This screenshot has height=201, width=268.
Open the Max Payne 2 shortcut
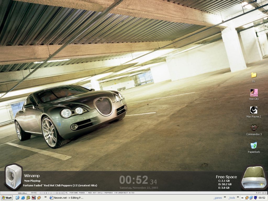click(x=254, y=110)
